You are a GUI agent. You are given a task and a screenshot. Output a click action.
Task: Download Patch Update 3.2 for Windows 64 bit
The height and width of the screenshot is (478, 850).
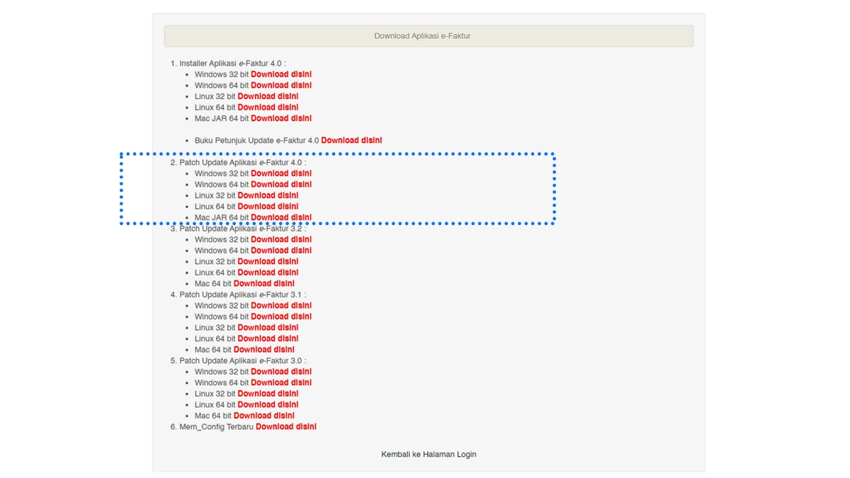click(x=281, y=251)
